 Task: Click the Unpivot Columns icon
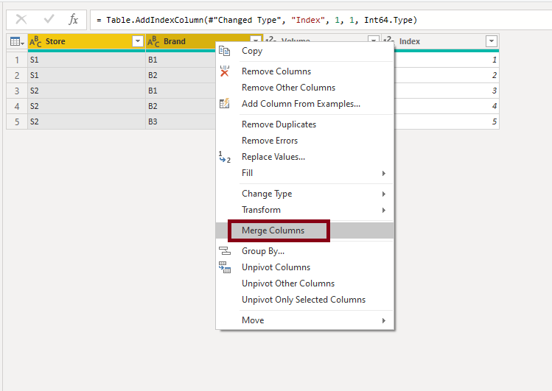click(x=225, y=267)
